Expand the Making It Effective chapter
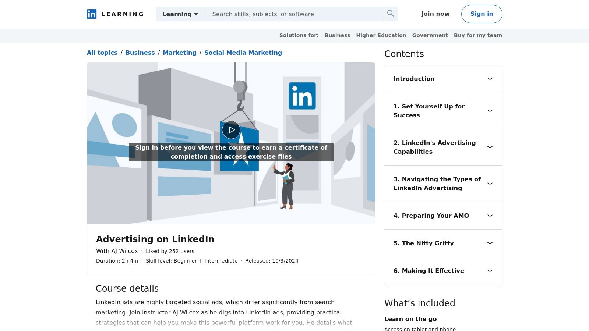The image size is (589, 331). coord(443,271)
